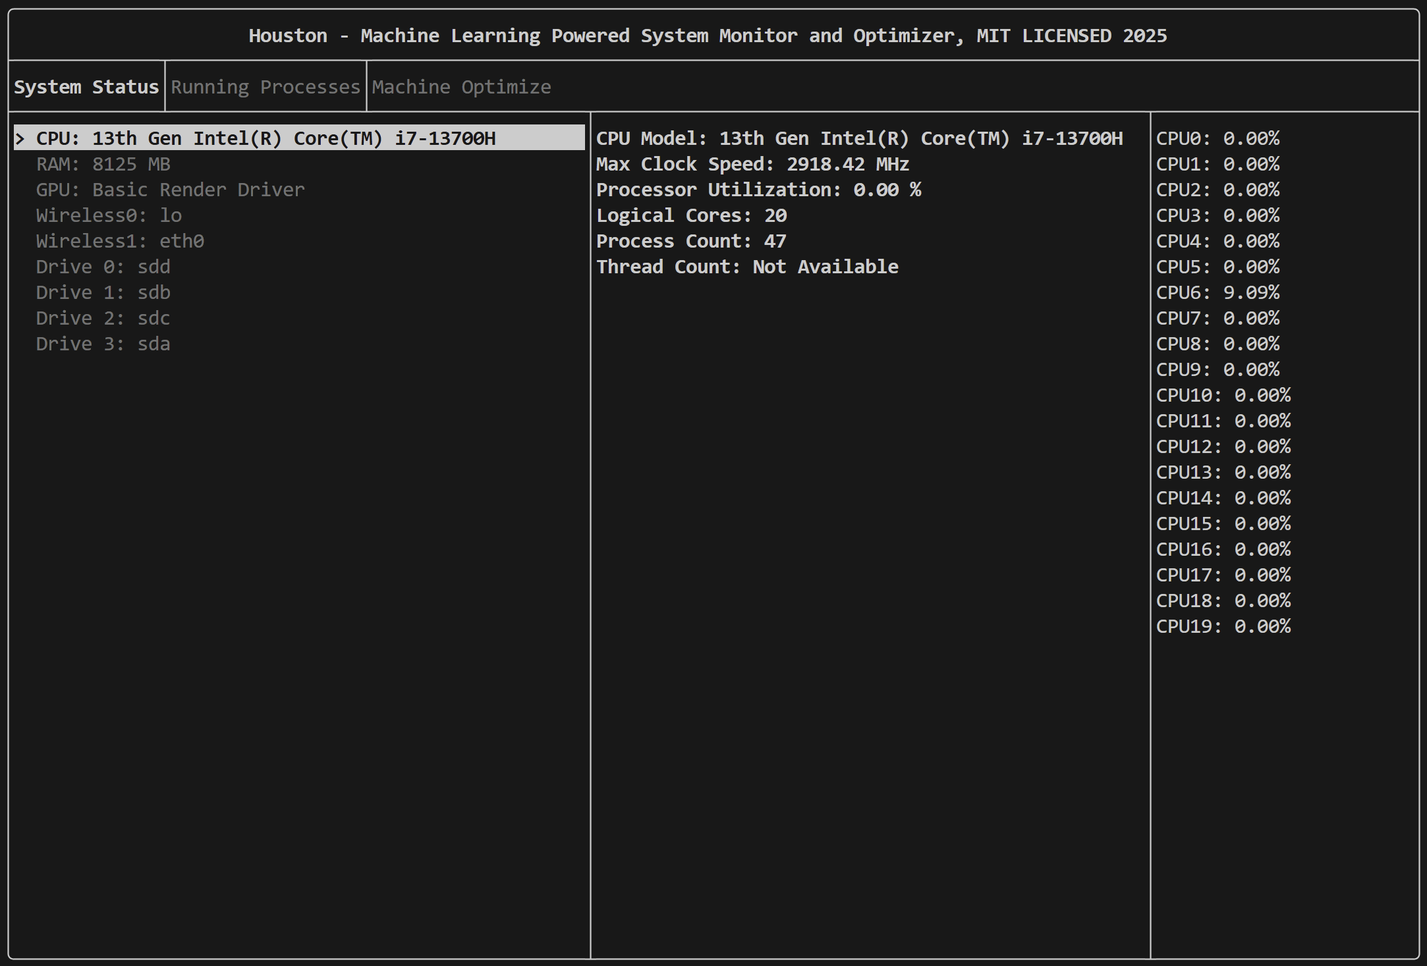This screenshot has height=966, width=1427.
Task: Choose GPU: Basic Render Driver item
Action: (170, 190)
